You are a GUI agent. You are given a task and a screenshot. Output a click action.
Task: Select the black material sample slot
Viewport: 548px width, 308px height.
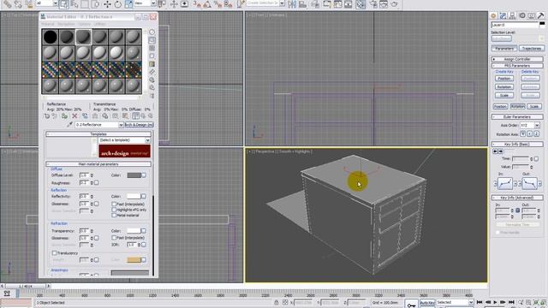click(50, 37)
